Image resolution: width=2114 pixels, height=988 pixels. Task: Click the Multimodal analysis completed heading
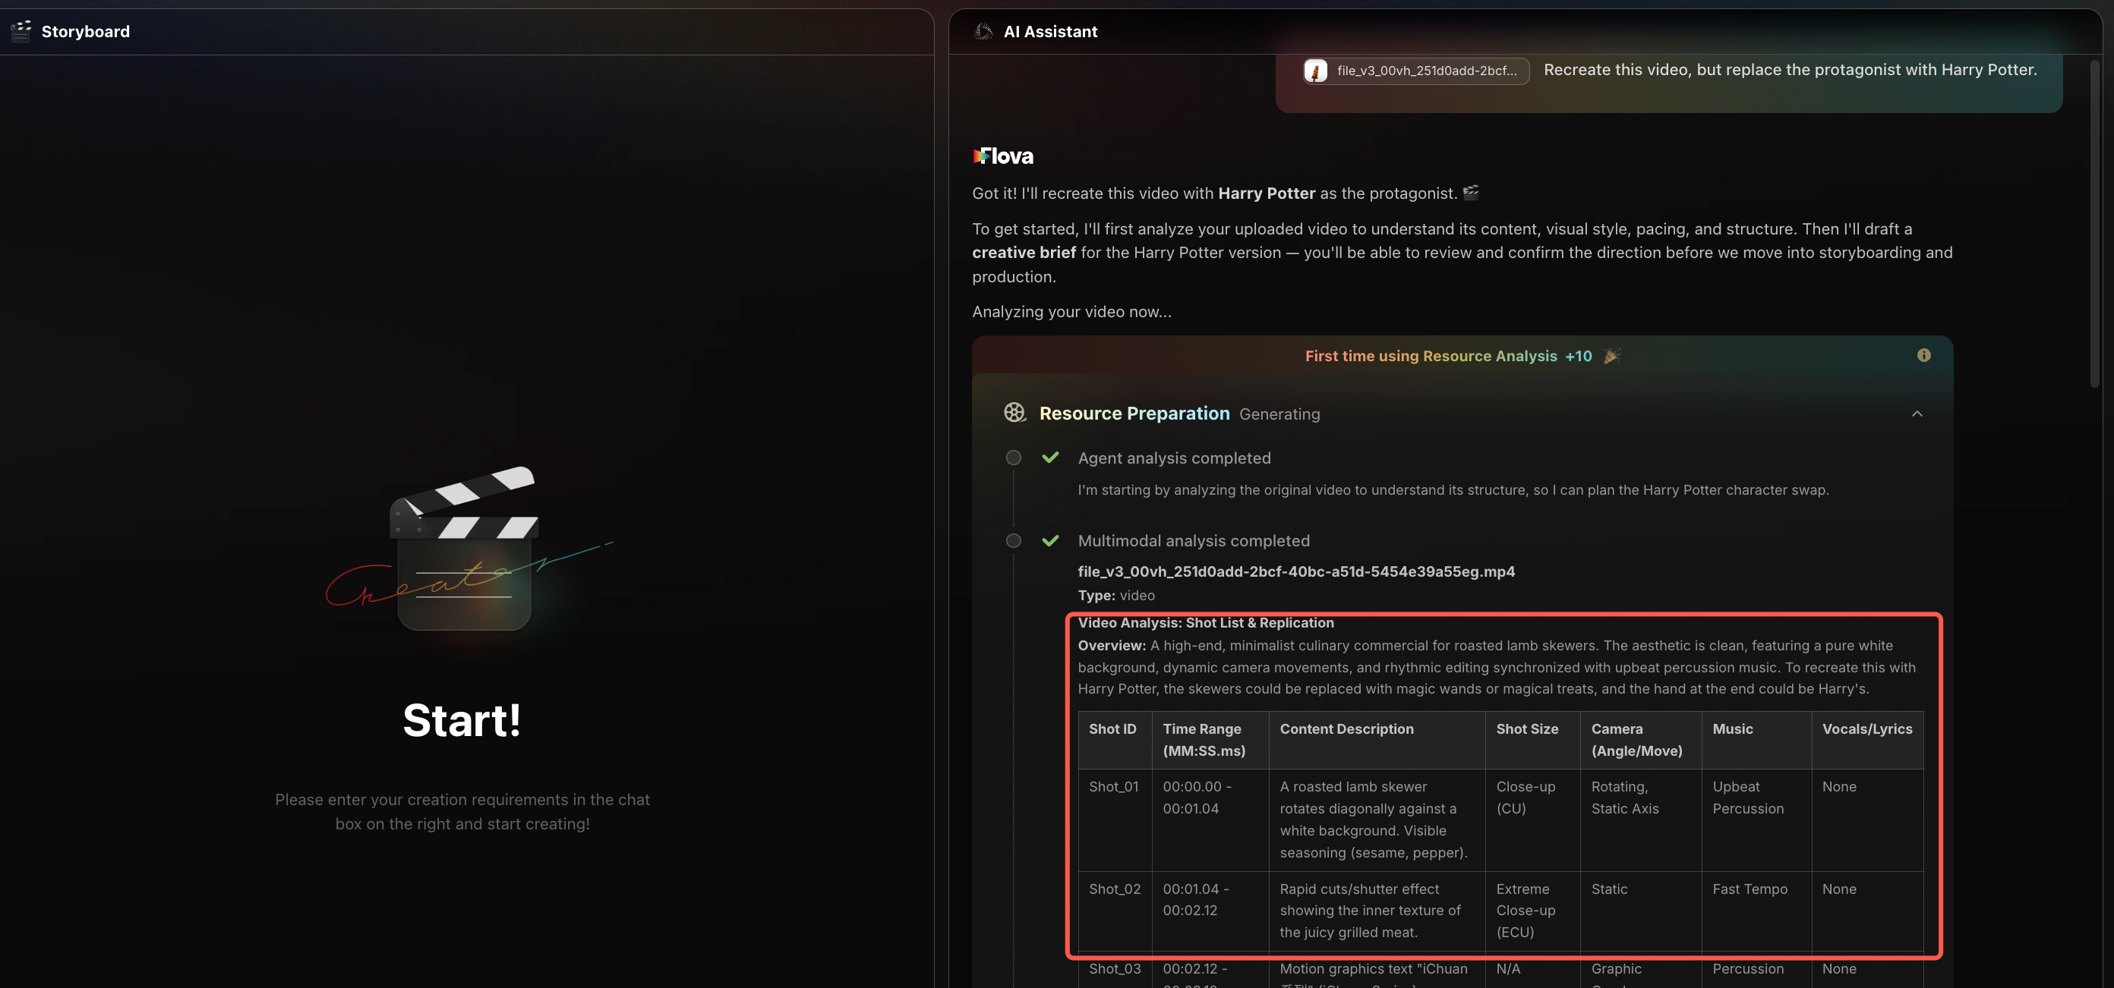(x=1193, y=541)
